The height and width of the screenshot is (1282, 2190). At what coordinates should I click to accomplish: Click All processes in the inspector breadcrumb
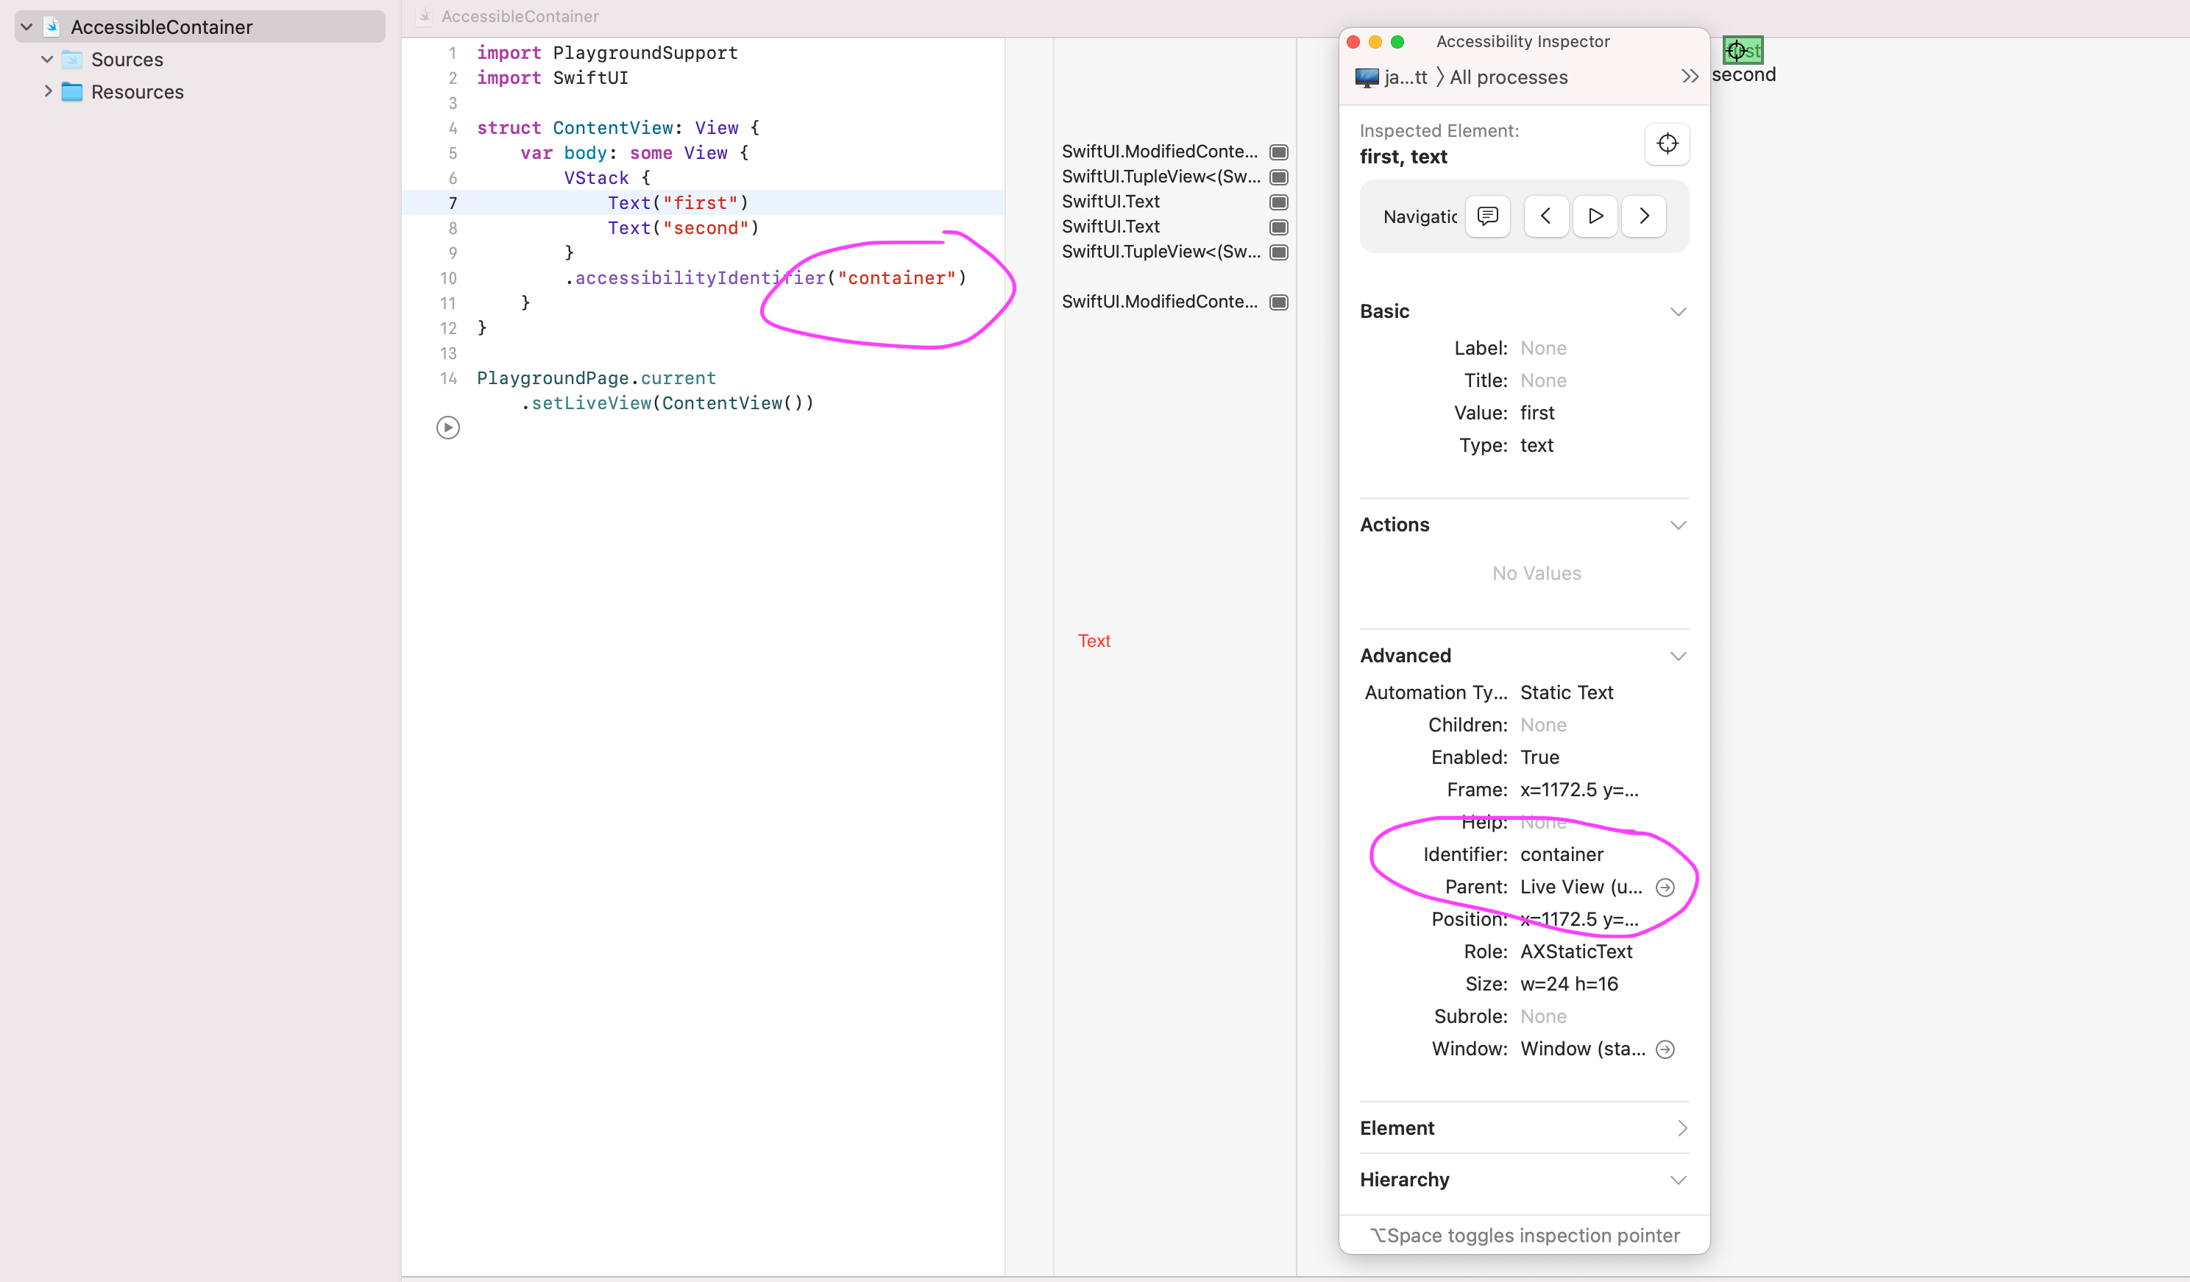pyautogui.click(x=1508, y=77)
